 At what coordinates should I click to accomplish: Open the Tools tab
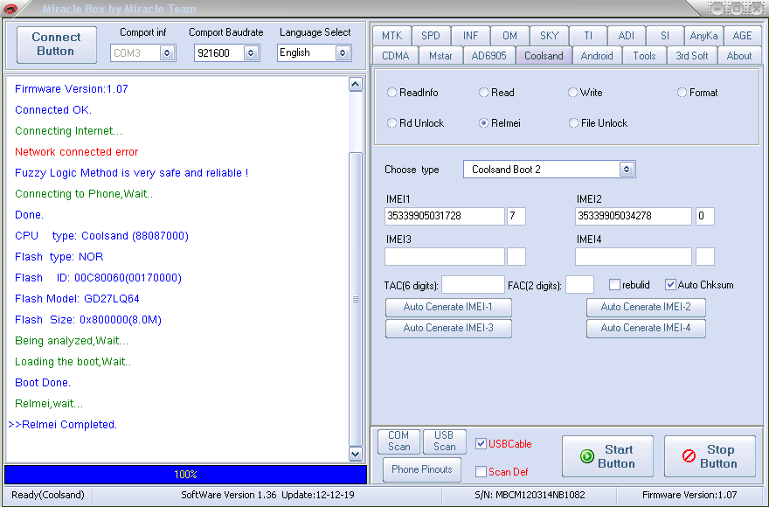click(644, 56)
